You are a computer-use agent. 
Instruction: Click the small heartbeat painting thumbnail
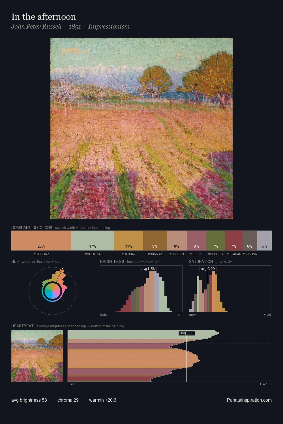pyautogui.click(x=37, y=356)
